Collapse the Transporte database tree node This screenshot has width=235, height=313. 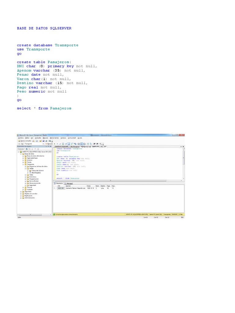(23, 164)
